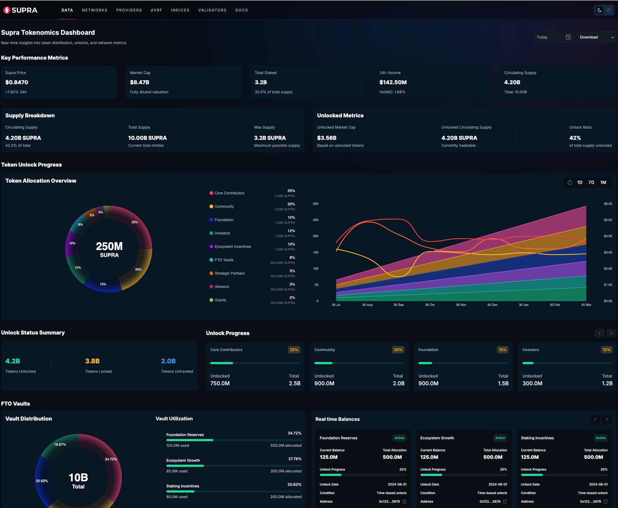Screen dimensions: 618x508
Task: Expand the Download dropdown
Action: (x=596, y=37)
